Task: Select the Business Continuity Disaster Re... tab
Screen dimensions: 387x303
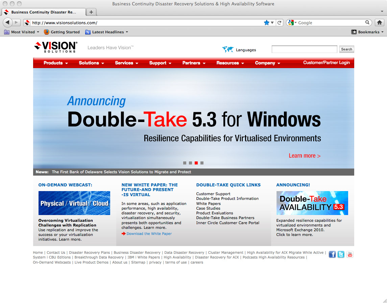Action: click(x=44, y=12)
